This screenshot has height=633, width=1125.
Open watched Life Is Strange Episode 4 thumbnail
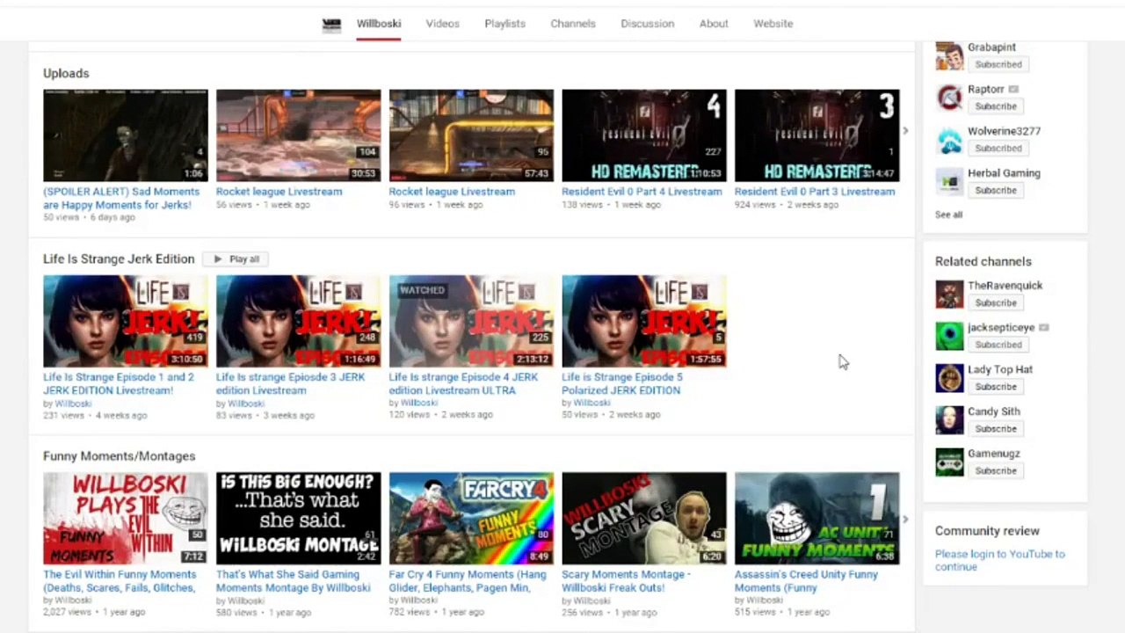click(x=471, y=322)
